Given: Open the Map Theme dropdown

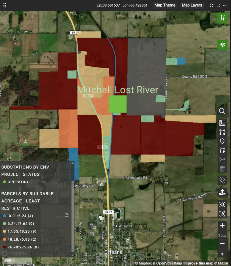Looking at the screenshot, I should pyautogui.click(x=165, y=5).
